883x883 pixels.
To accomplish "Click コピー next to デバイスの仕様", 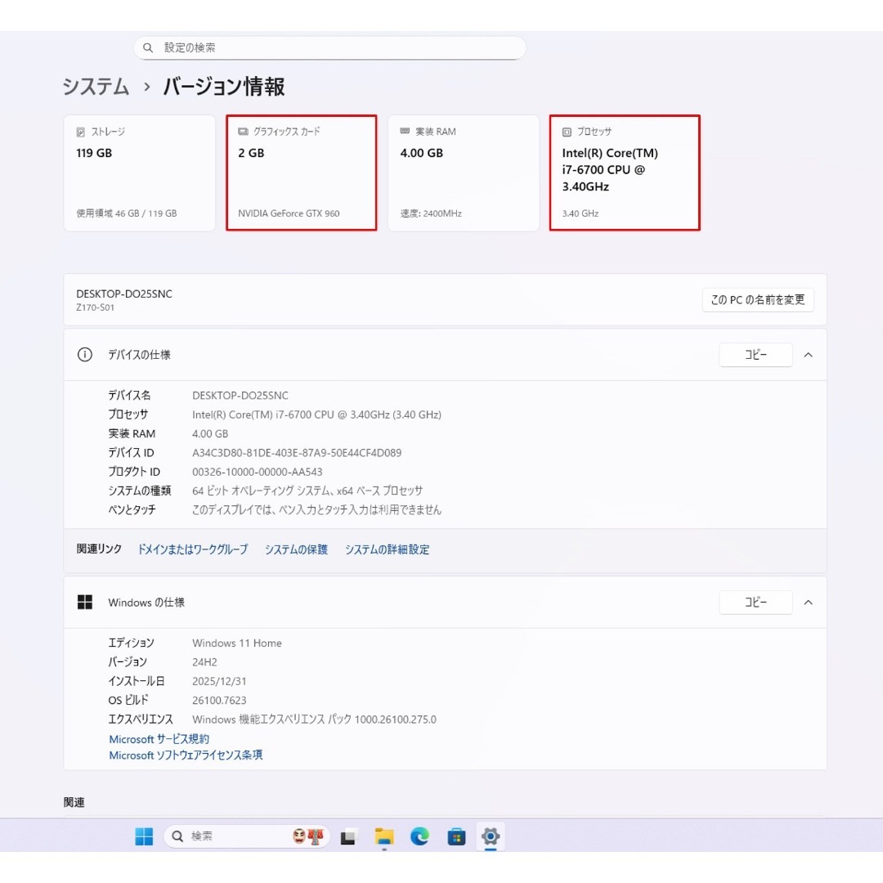I will pyautogui.click(x=755, y=355).
